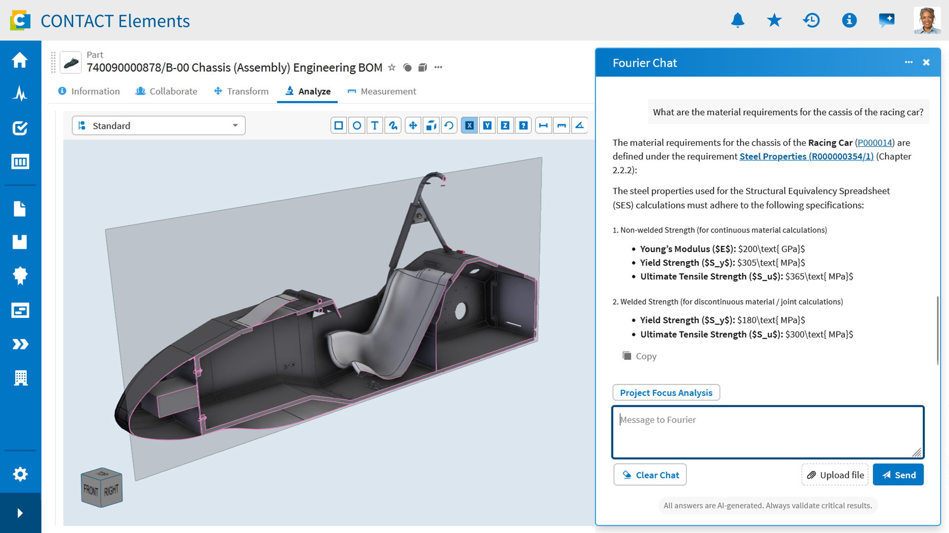This screenshot has width=949, height=533.
Task: Open notifications bell in header
Action: [x=737, y=20]
